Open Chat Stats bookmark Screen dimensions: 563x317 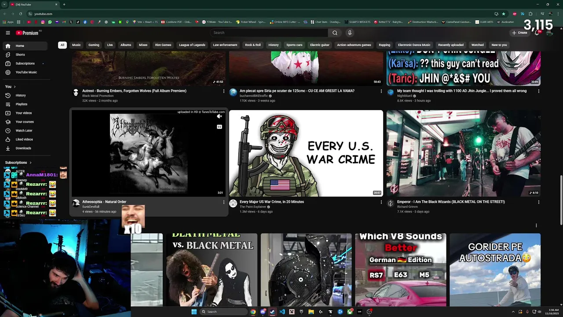[325, 22]
